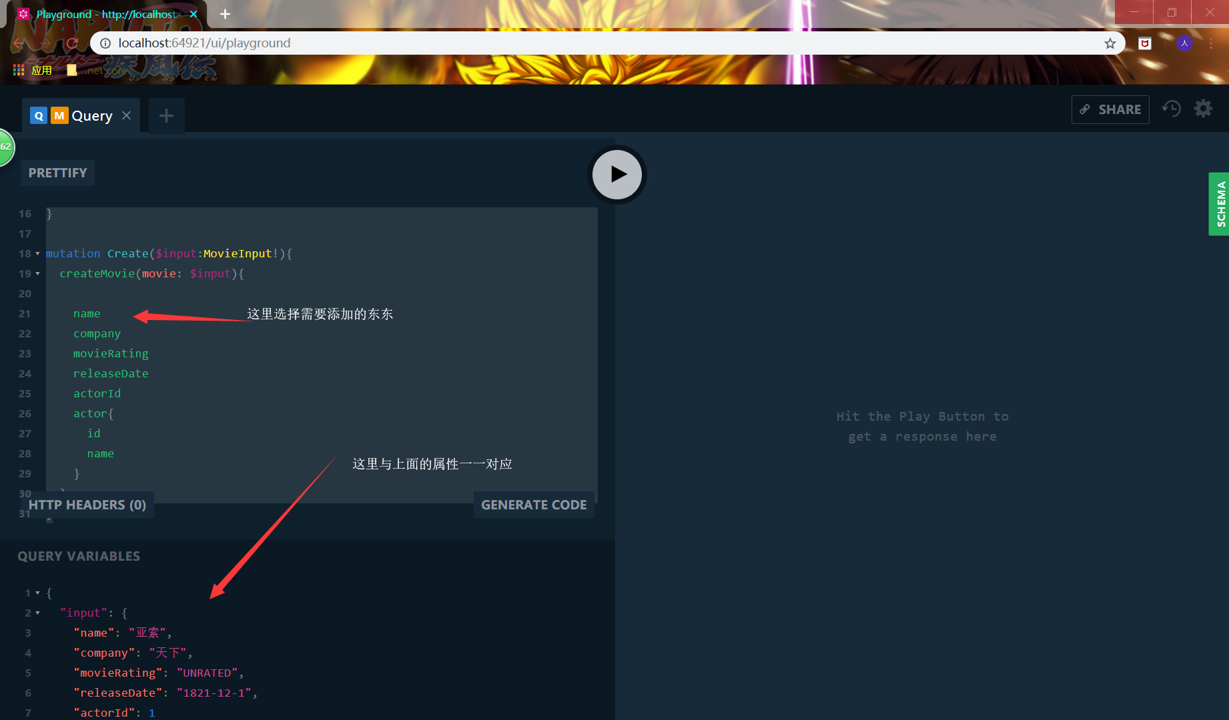Open the query history icon
The width and height of the screenshot is (1229, 720).
click(1171, 109)
